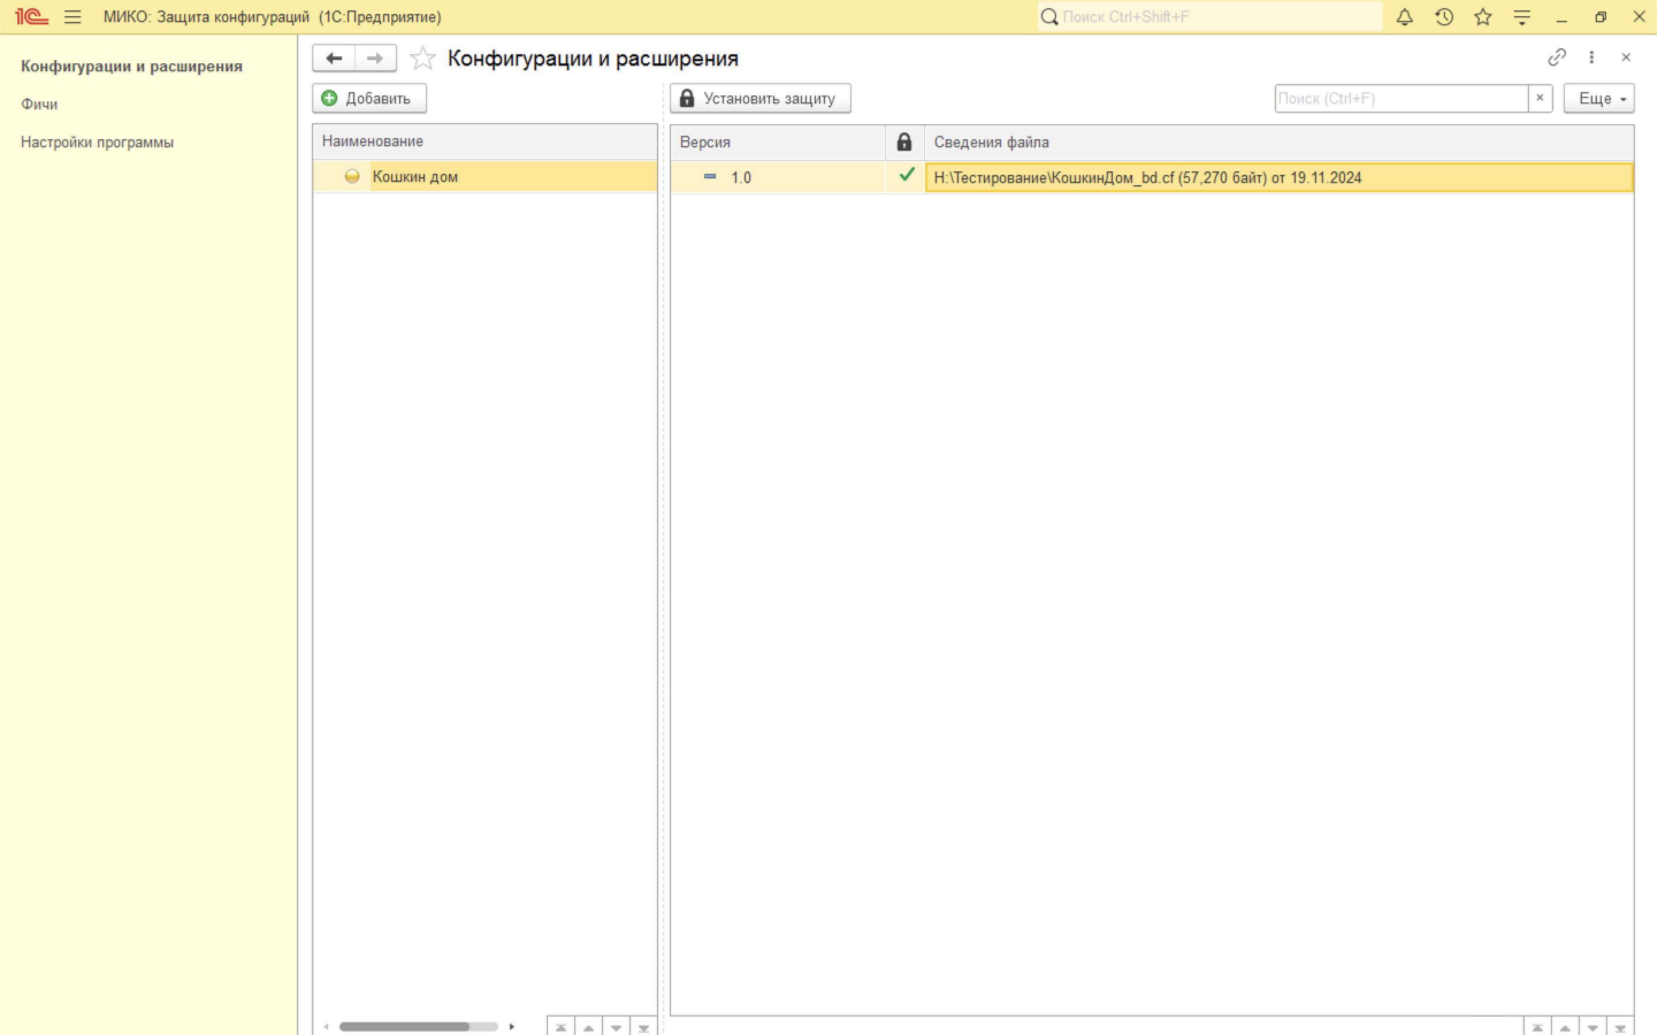Focus the global search field
Screen dimensions: 1657x1035
click(x=1210, y=17)
